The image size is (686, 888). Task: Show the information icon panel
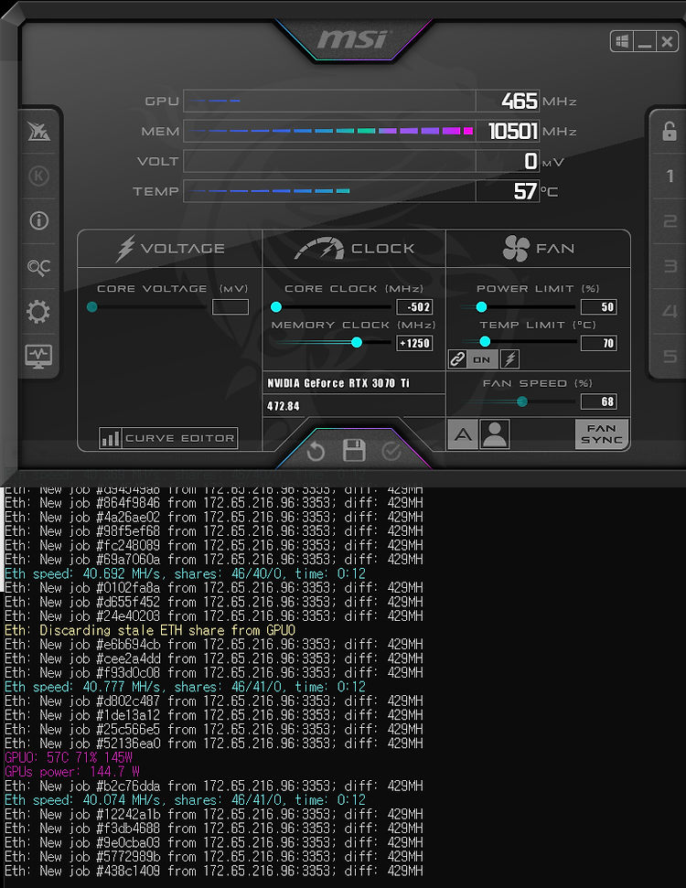[x=38, y=220]
